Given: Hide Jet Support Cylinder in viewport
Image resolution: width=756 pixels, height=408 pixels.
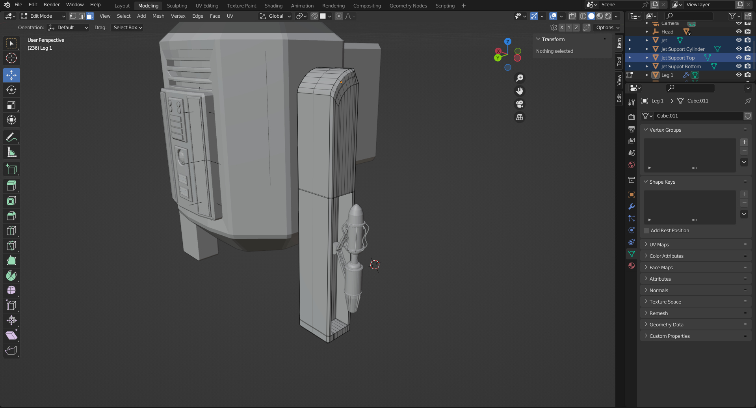Looking at the screenshot, I should [x=739, y=49].
